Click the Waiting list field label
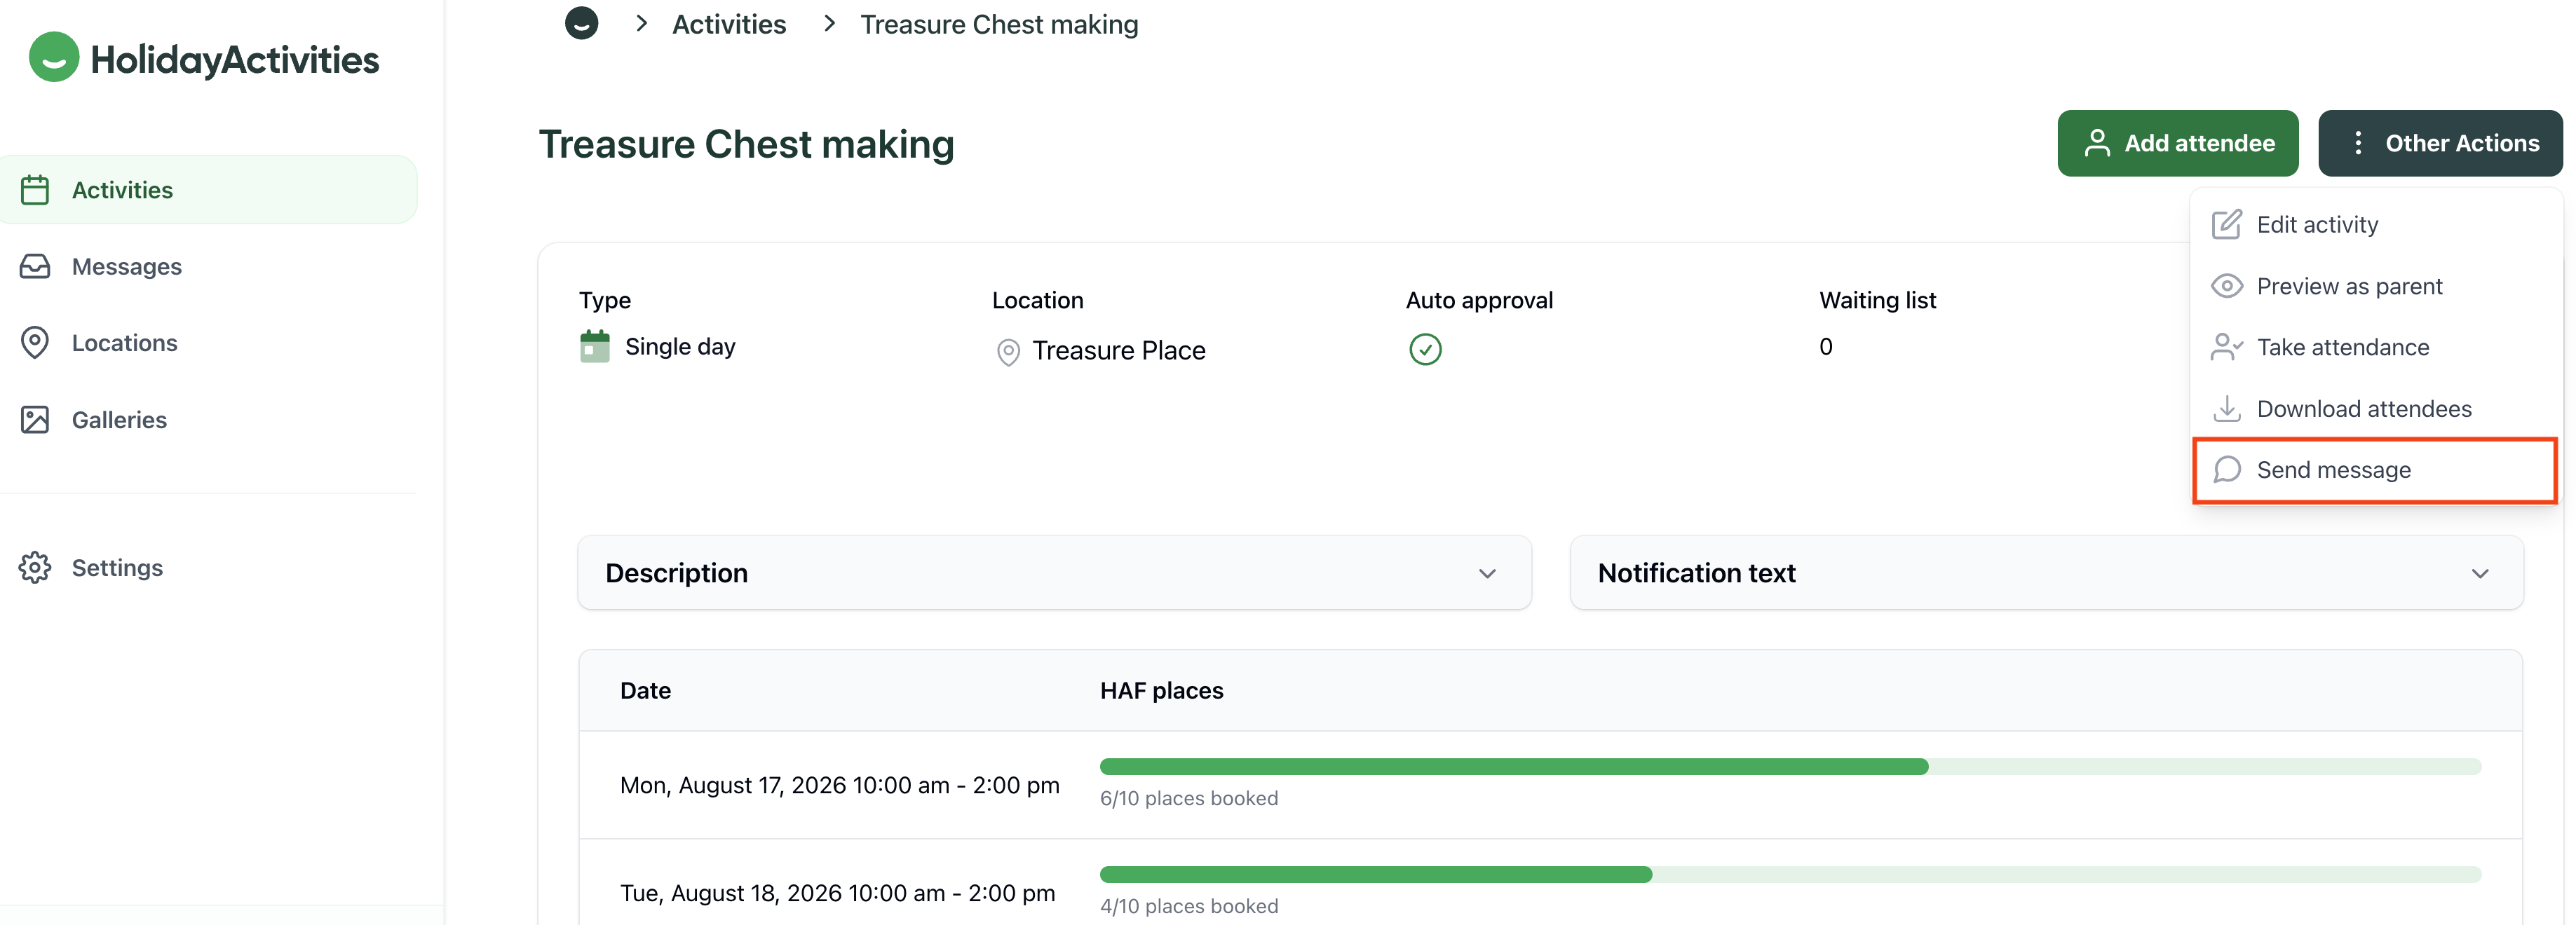The height and width of the screenshot is (925, 2576). [x=1877, y=301]
